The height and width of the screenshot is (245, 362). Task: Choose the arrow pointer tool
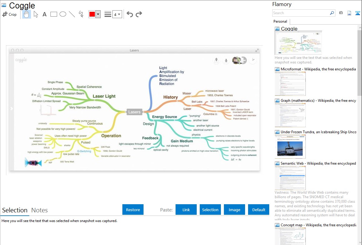click(x=36, y=14)
